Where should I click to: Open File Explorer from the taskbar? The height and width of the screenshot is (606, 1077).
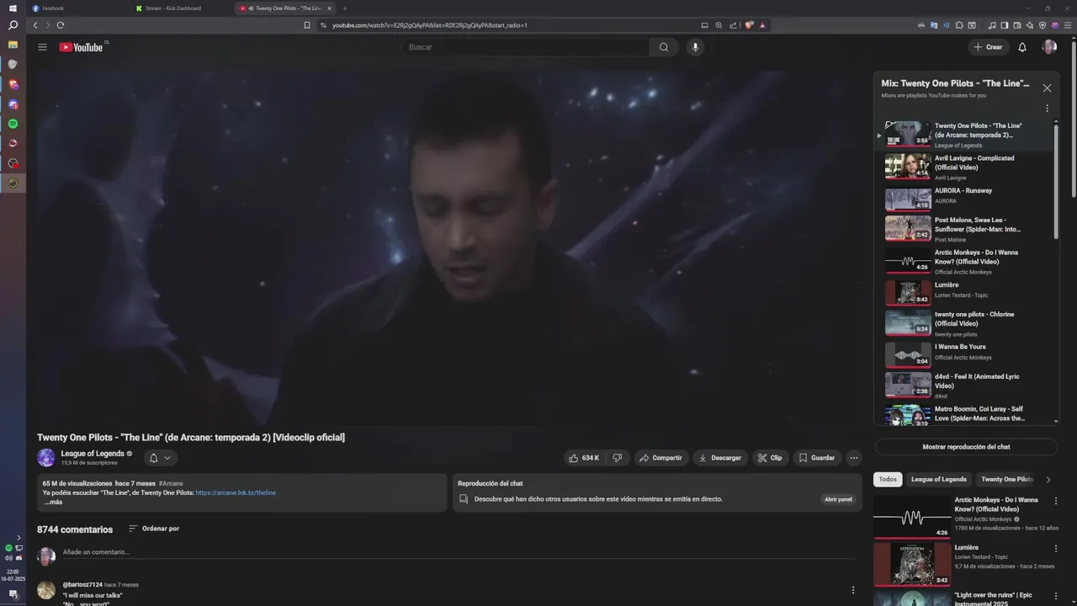click(x=13, y=45)
